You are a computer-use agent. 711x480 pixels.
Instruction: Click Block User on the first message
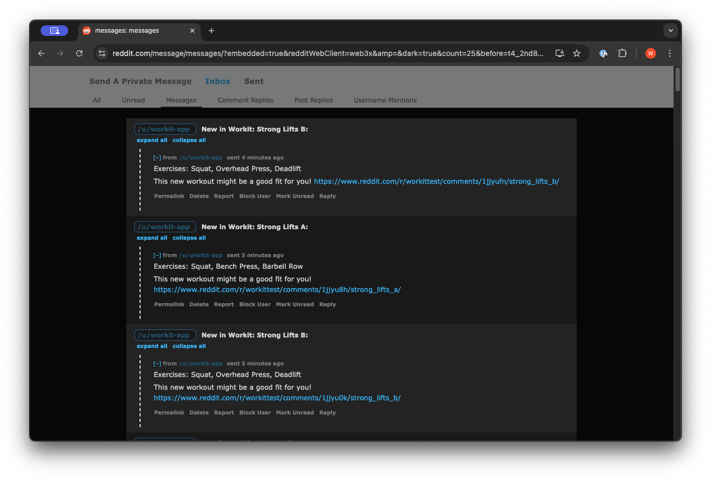tap(255, 196)
